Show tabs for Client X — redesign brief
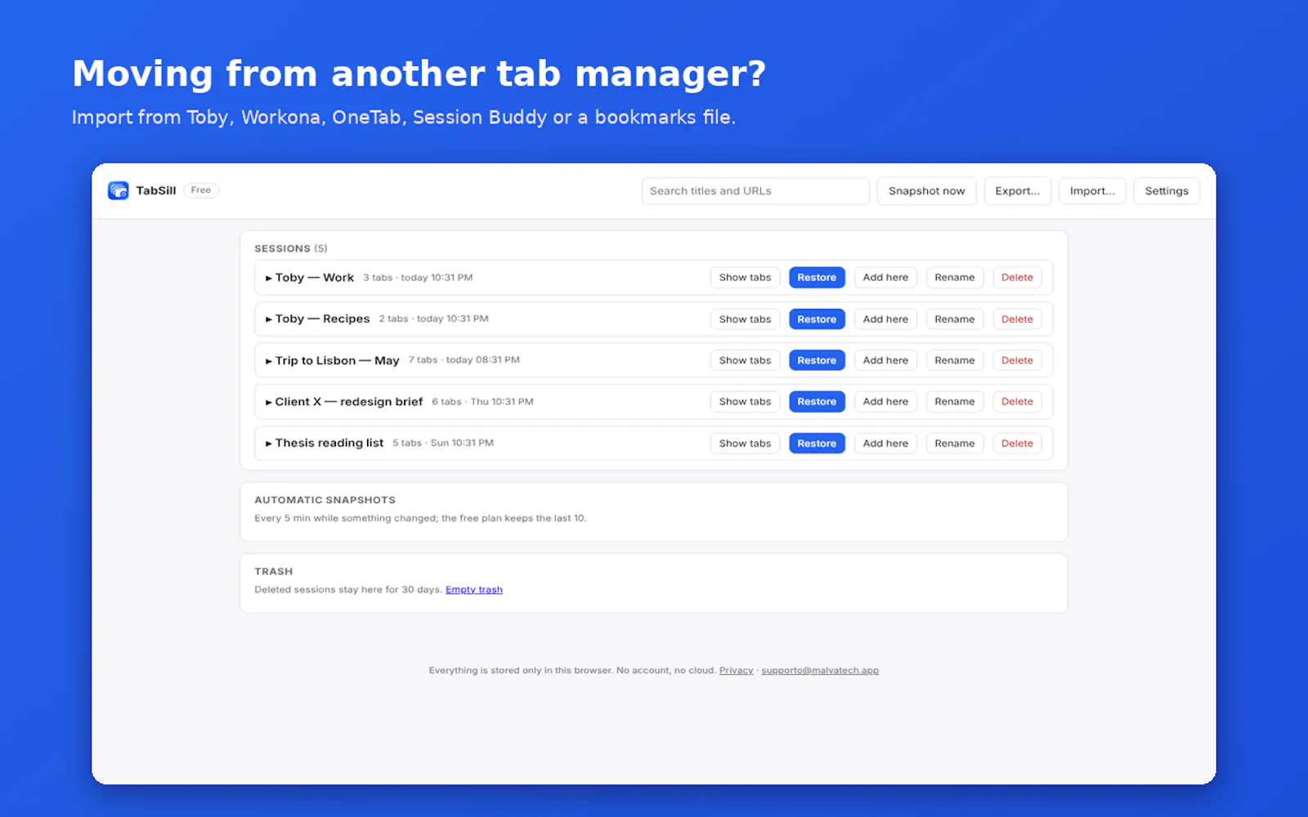The image size is (1308, 817). pyautogui.click(x=745, y=402)
